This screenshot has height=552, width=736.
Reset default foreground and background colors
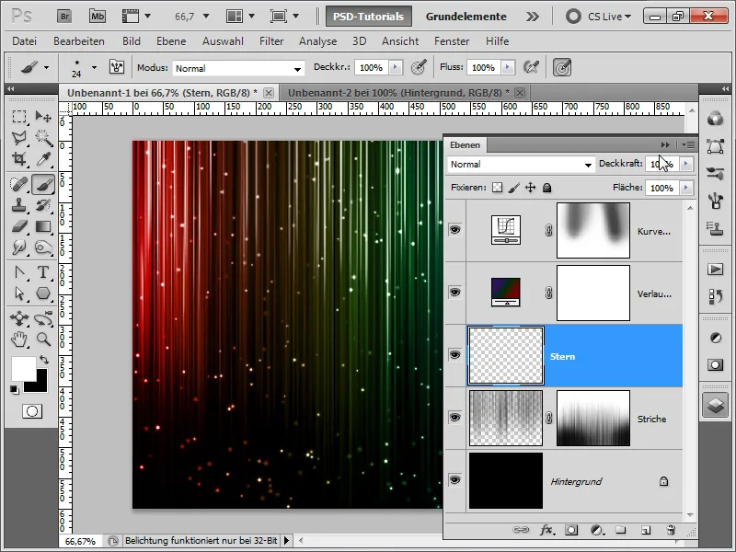[x=15, y=389]
